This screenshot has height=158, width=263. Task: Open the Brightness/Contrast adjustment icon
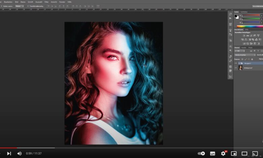244,36
